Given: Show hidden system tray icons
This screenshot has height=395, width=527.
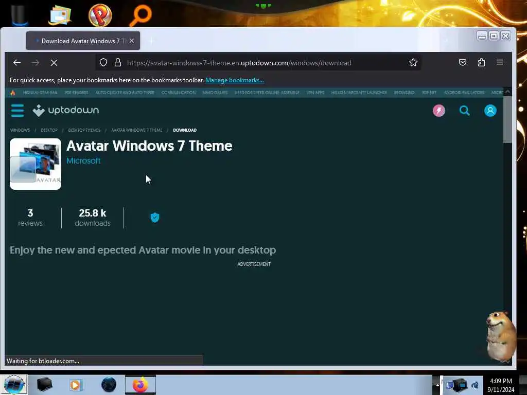Looking at the screenshot, I should [437, 385].
